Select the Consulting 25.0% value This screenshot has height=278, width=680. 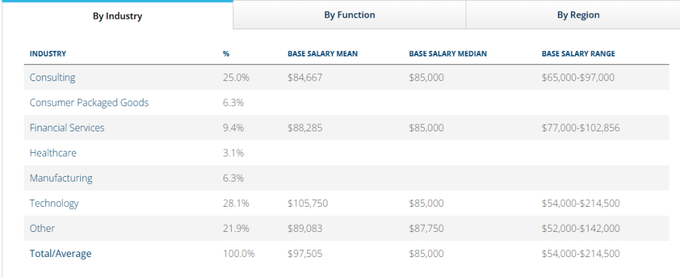point(236,78)
